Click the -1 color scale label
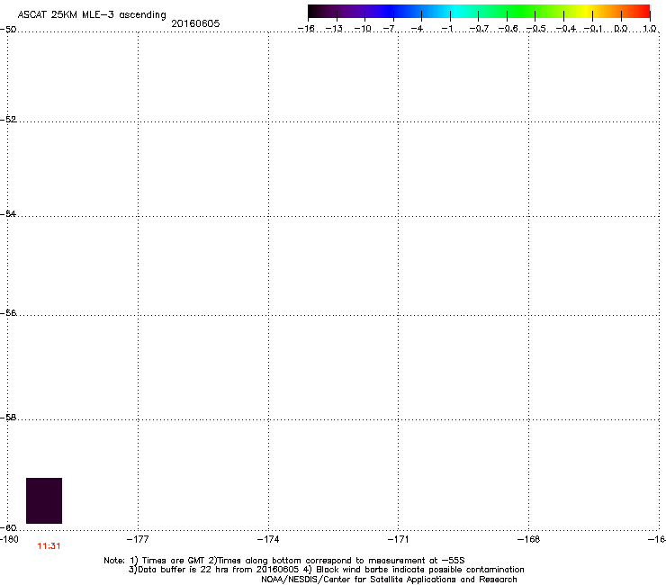Viewport: 666px width, 585px height. 446,29
